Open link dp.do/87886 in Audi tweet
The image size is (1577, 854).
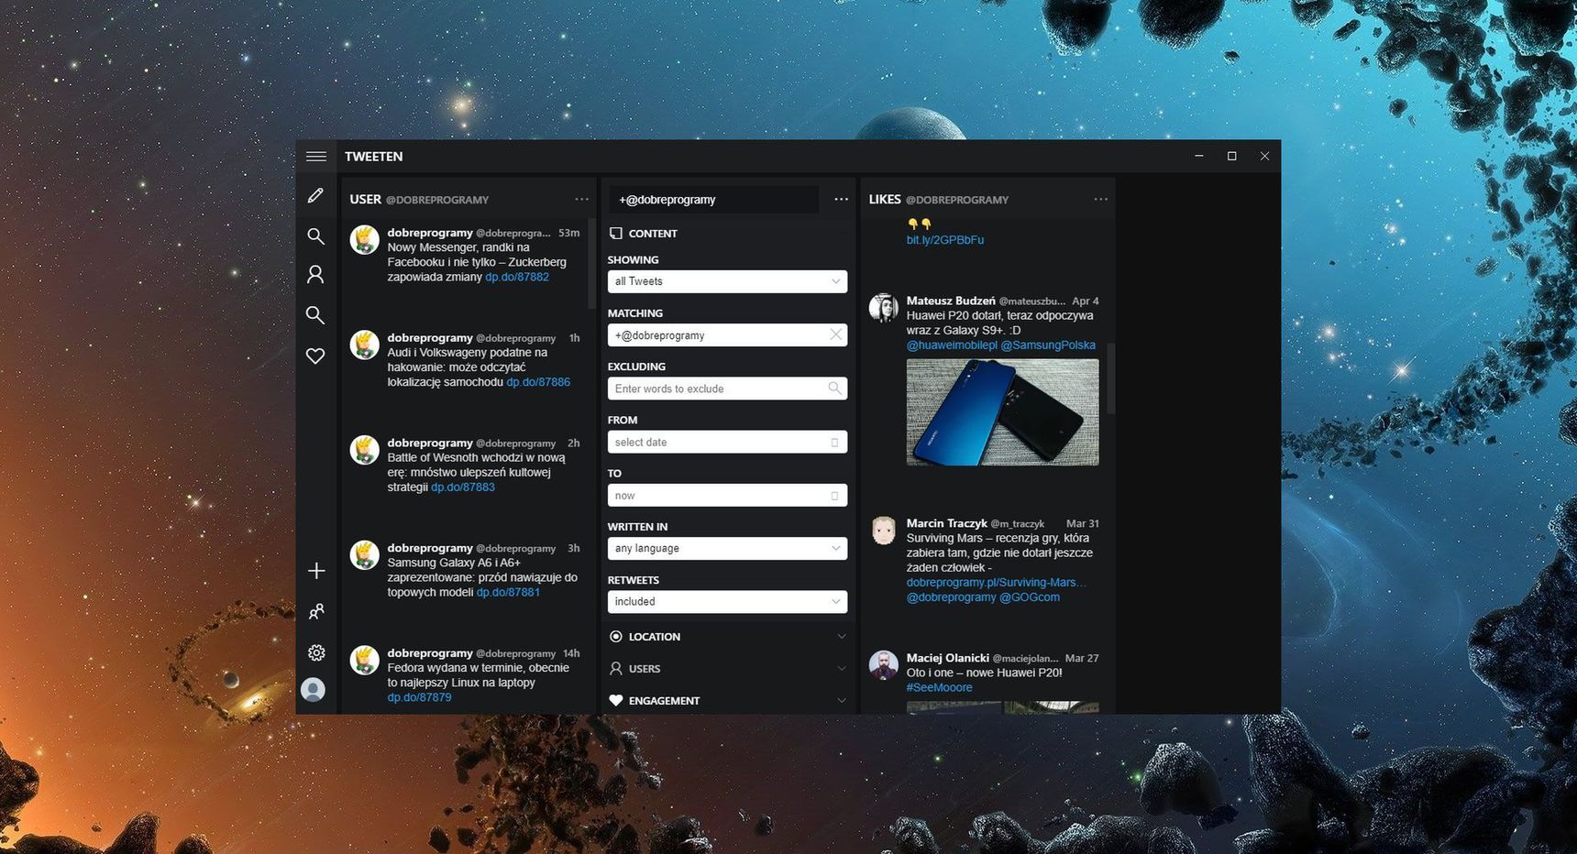pyautogui.click(x=538, y=382)
